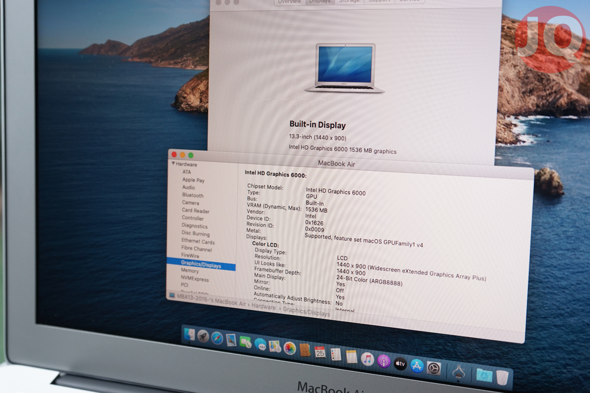Open Calendar icon showing 25
590x393 pixels.
tap(320, 352)
